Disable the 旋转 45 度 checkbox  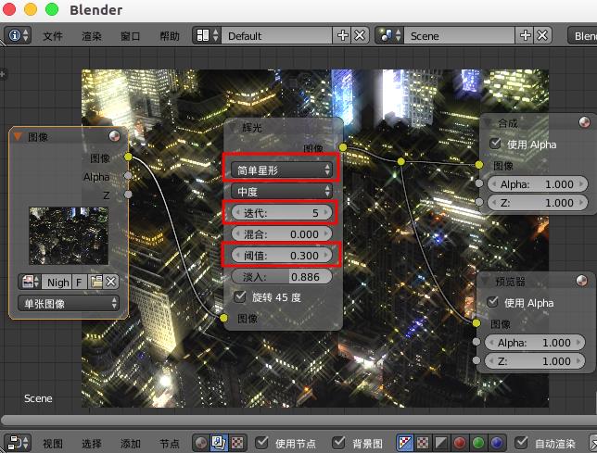point(240,297)
